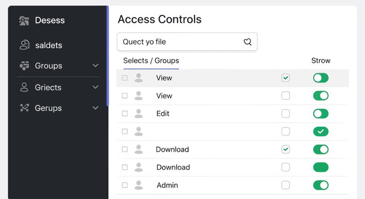Switch to the Selects / Groups tab
The height and width of the screenshot is (199, 365).
[151, 61]
